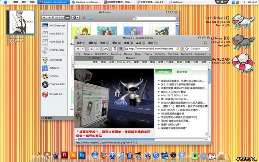Expand Tools bookmark dropdown

148,54
